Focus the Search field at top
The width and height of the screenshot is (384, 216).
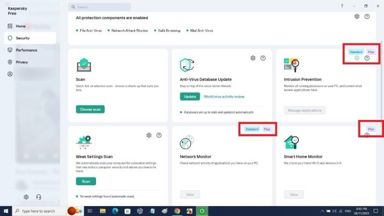pyautogui.click(x=99, y=7)
